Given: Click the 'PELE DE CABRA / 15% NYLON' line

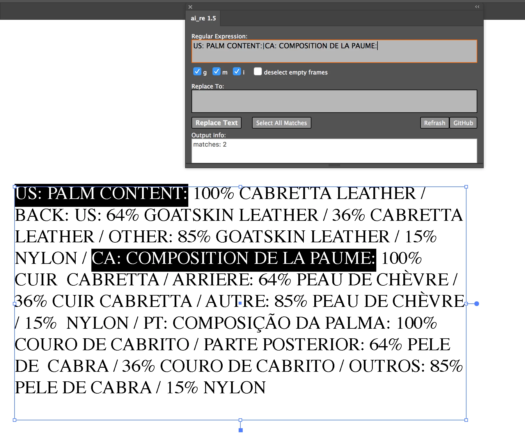Looking at the screenshot, I should 140,387.
